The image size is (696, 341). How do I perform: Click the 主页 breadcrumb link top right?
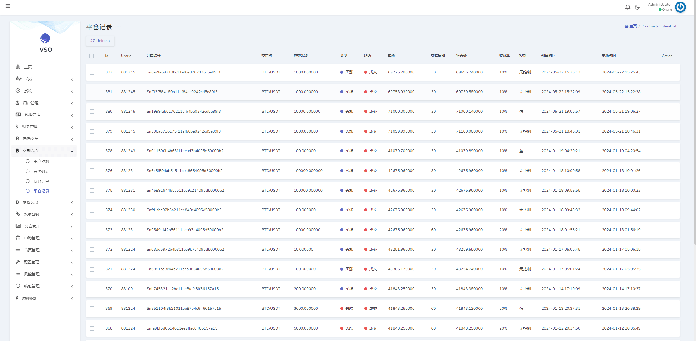(631, 27)
